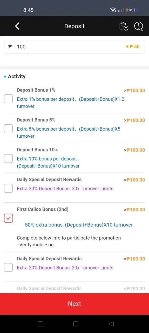The width and height of the screenshot is (149, 333).
Task: Click the red Next button
Action: click(x=74, y=304)
